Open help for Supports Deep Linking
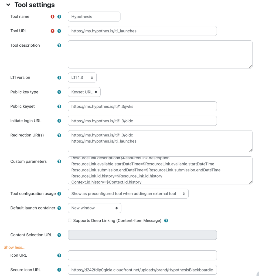This screenshot has width=259, height=276. click(166, 220)
